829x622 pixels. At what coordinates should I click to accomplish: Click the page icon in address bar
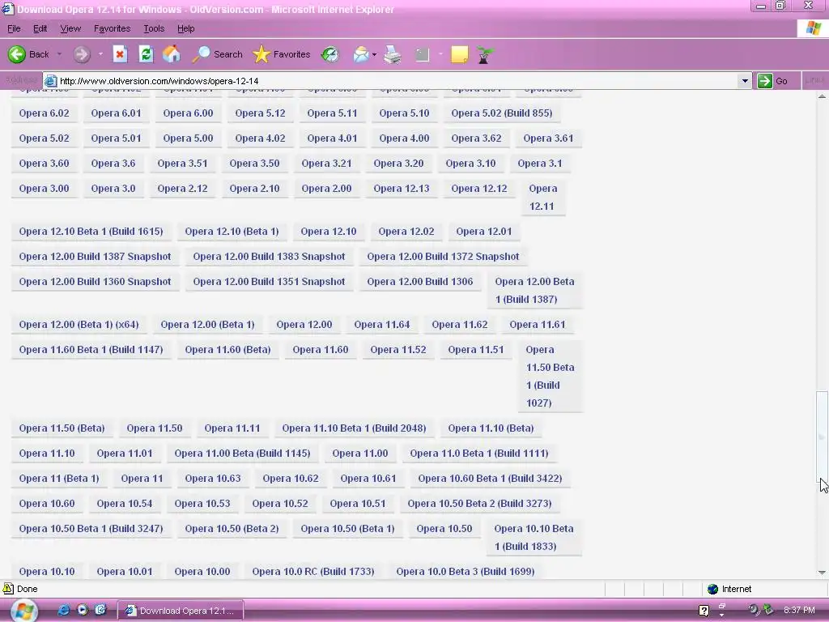(x=51, y=81)
